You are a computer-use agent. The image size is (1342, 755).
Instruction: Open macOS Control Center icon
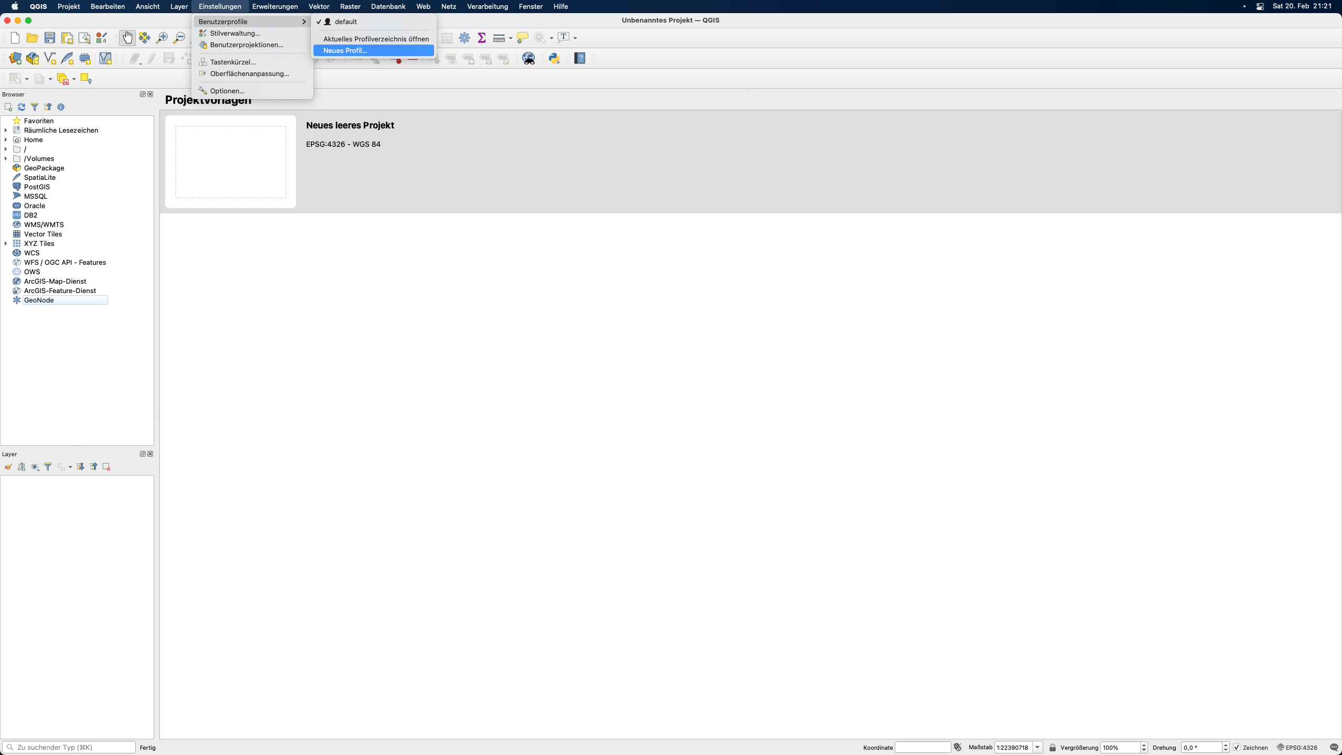[x=1260, y=6]
